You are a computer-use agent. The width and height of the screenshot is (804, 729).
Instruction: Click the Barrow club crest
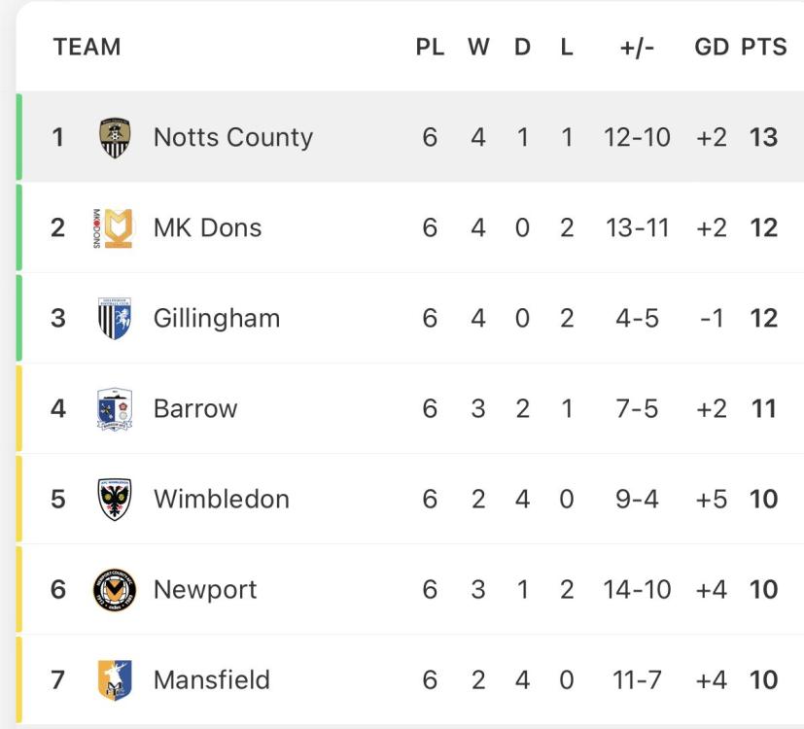click(115, 408)
